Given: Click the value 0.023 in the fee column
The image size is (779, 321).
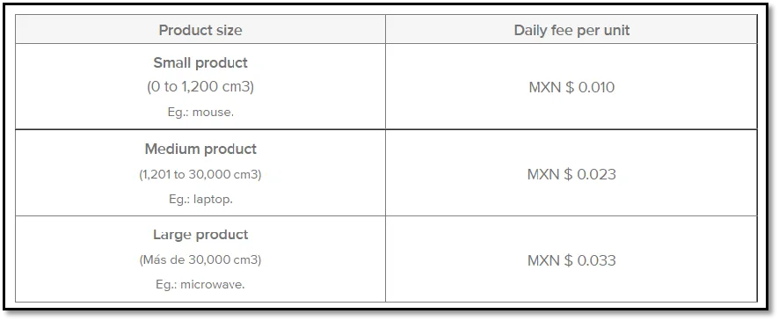Looking at the screenshot, I should click(596, 174).
